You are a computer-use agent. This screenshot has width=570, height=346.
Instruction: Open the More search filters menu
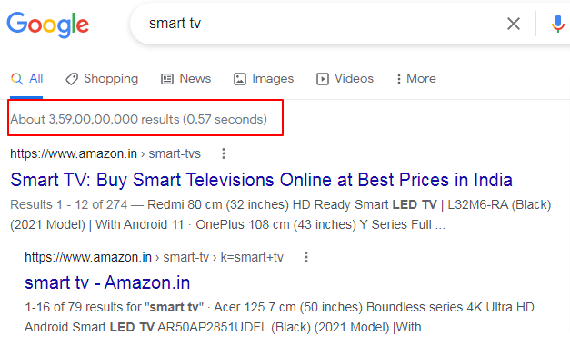click(416, 78)
